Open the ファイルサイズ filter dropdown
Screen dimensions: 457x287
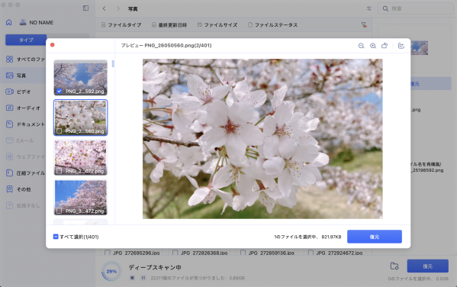pos(217,25)
